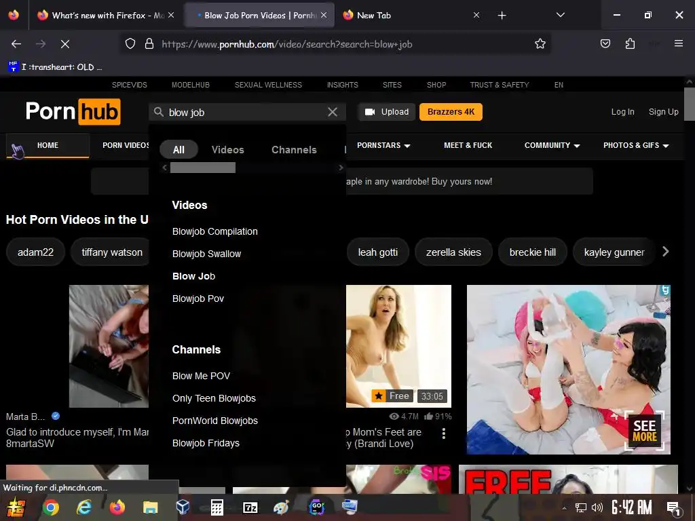Launch Internet Explorer from the taskbar
Viewport: 695px width, 521px height.
83,507
